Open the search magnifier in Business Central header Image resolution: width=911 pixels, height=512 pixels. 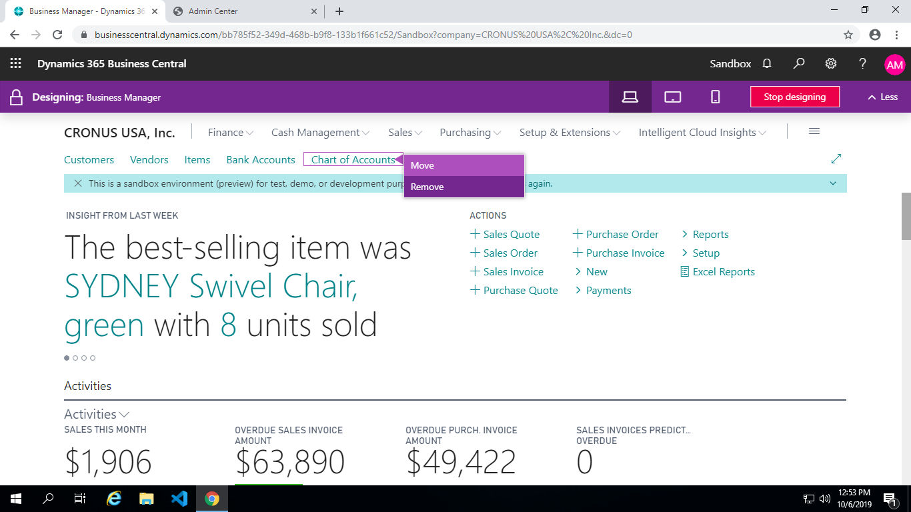(799, 63)
